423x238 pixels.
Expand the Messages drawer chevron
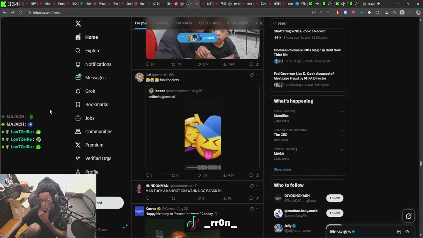[x=407, y=232]
